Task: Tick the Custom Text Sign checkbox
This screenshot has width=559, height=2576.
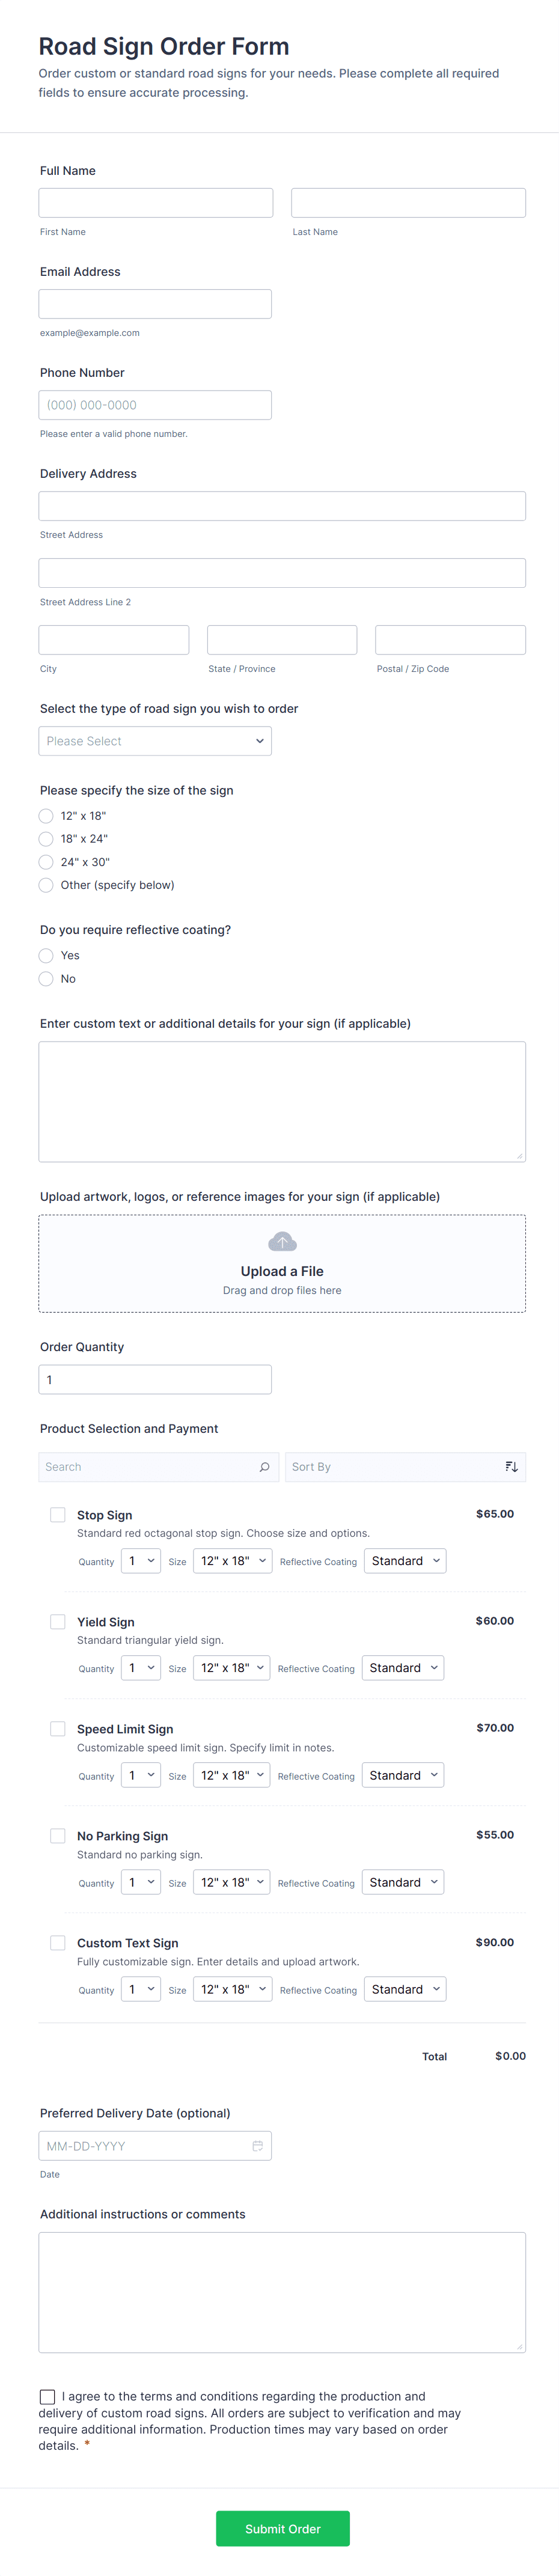Action: (58, 1943)
